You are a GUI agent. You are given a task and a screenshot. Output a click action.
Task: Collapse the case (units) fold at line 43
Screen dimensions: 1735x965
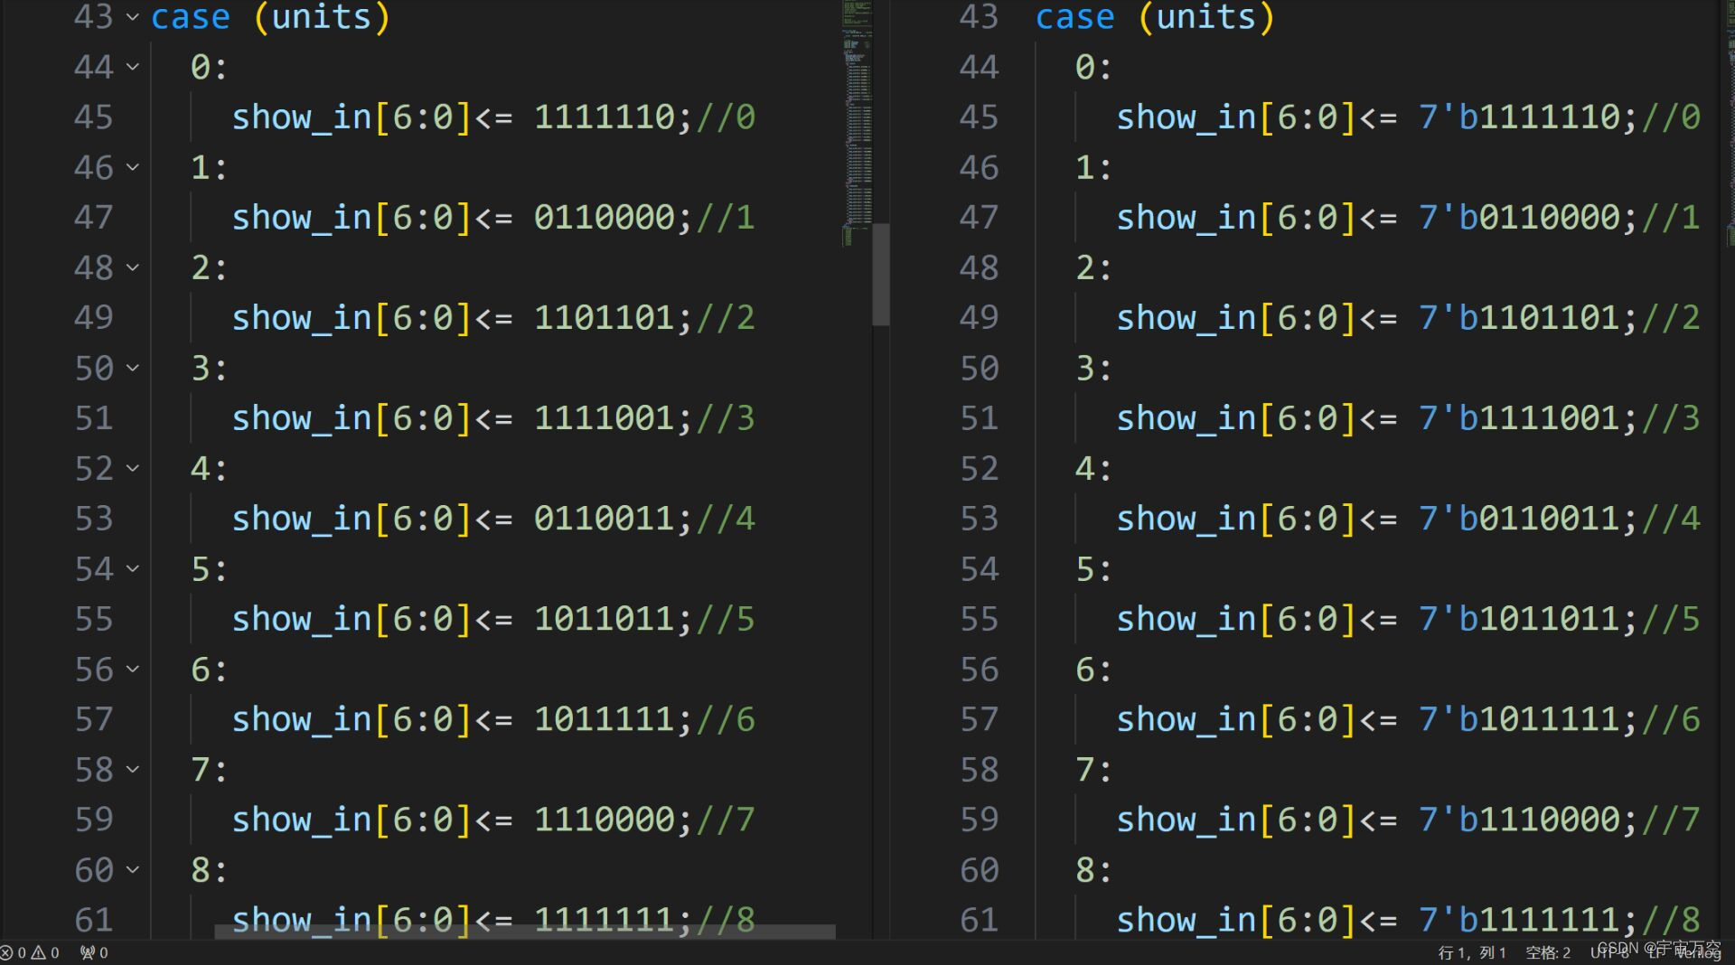[x=133, y=16]
